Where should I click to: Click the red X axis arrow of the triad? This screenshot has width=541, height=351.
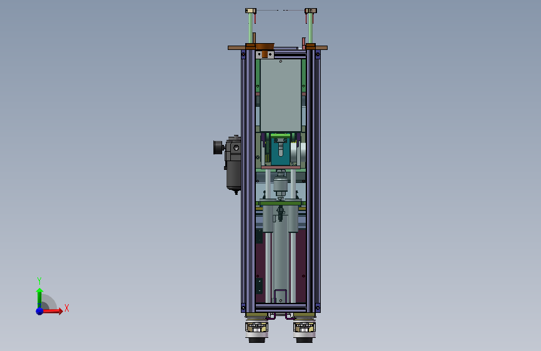click(52, 311)
